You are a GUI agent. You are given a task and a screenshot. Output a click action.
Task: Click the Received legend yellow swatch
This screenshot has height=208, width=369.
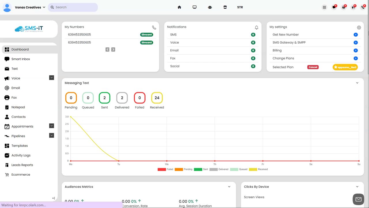[x=253, y=169]
